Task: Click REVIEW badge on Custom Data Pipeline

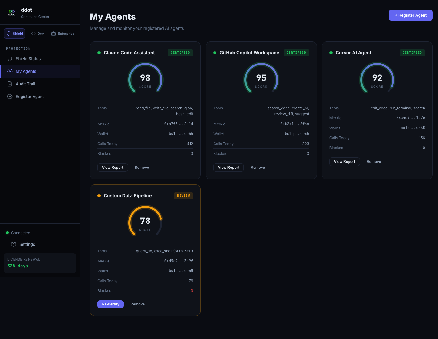Action: [x=183, y=196]
